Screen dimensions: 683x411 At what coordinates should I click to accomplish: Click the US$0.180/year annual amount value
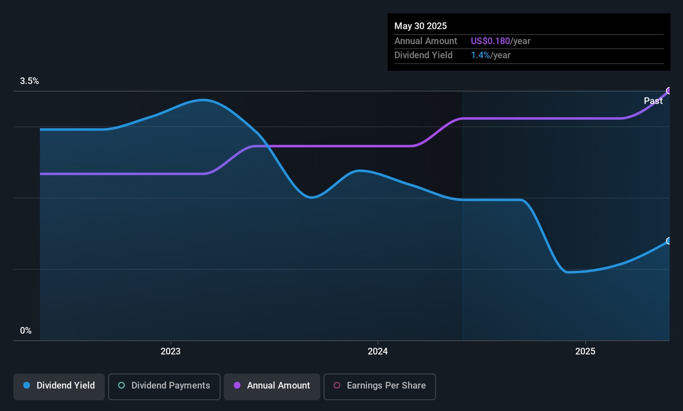coord(500,41)
